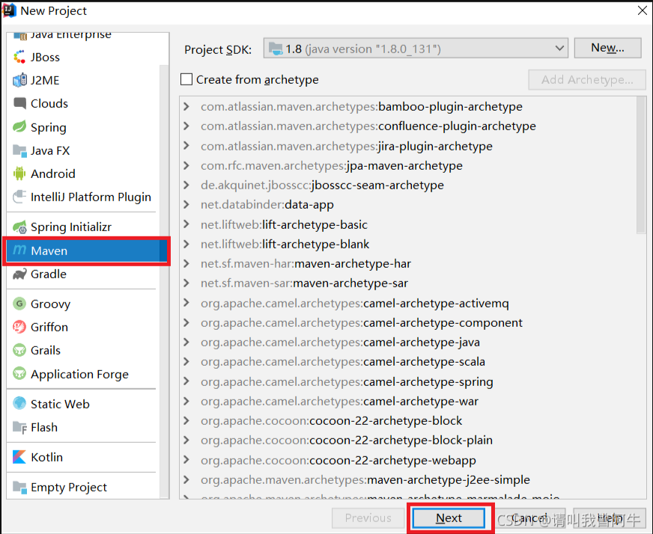Select camel-archetype-java in archetype list
This screenshot has height=534, width=653.
coord(340,343)
